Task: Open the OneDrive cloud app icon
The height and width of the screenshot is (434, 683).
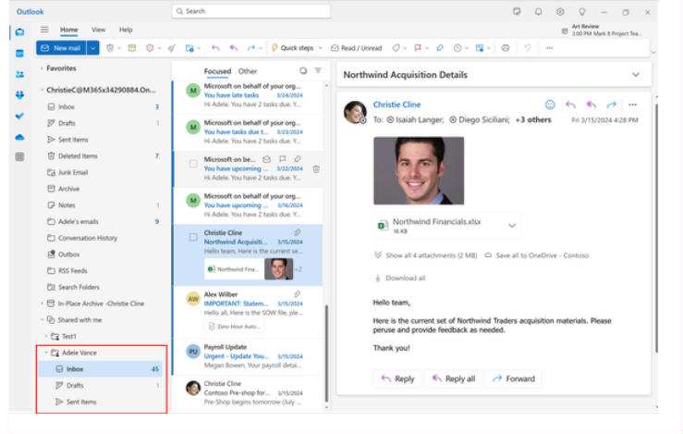Action: click(x=19, y=137)
